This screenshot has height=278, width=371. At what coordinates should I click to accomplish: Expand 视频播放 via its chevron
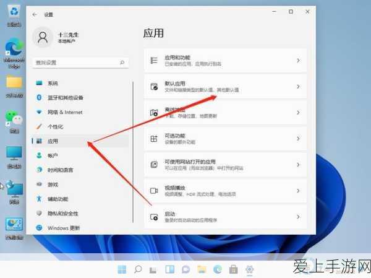(x=298, y=191)
